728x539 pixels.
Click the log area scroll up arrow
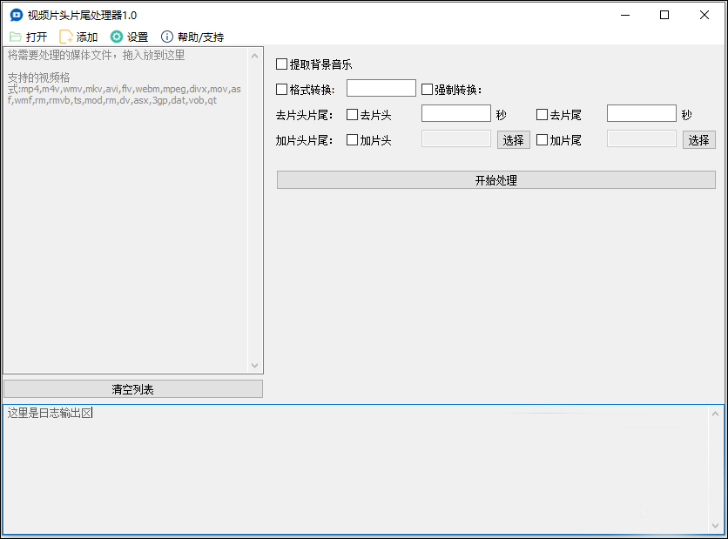click(716, 414)
